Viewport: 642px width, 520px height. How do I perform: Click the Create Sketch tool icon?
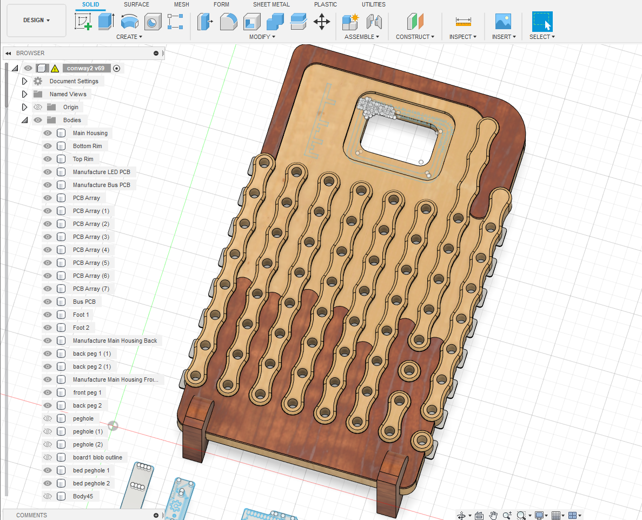83,21
